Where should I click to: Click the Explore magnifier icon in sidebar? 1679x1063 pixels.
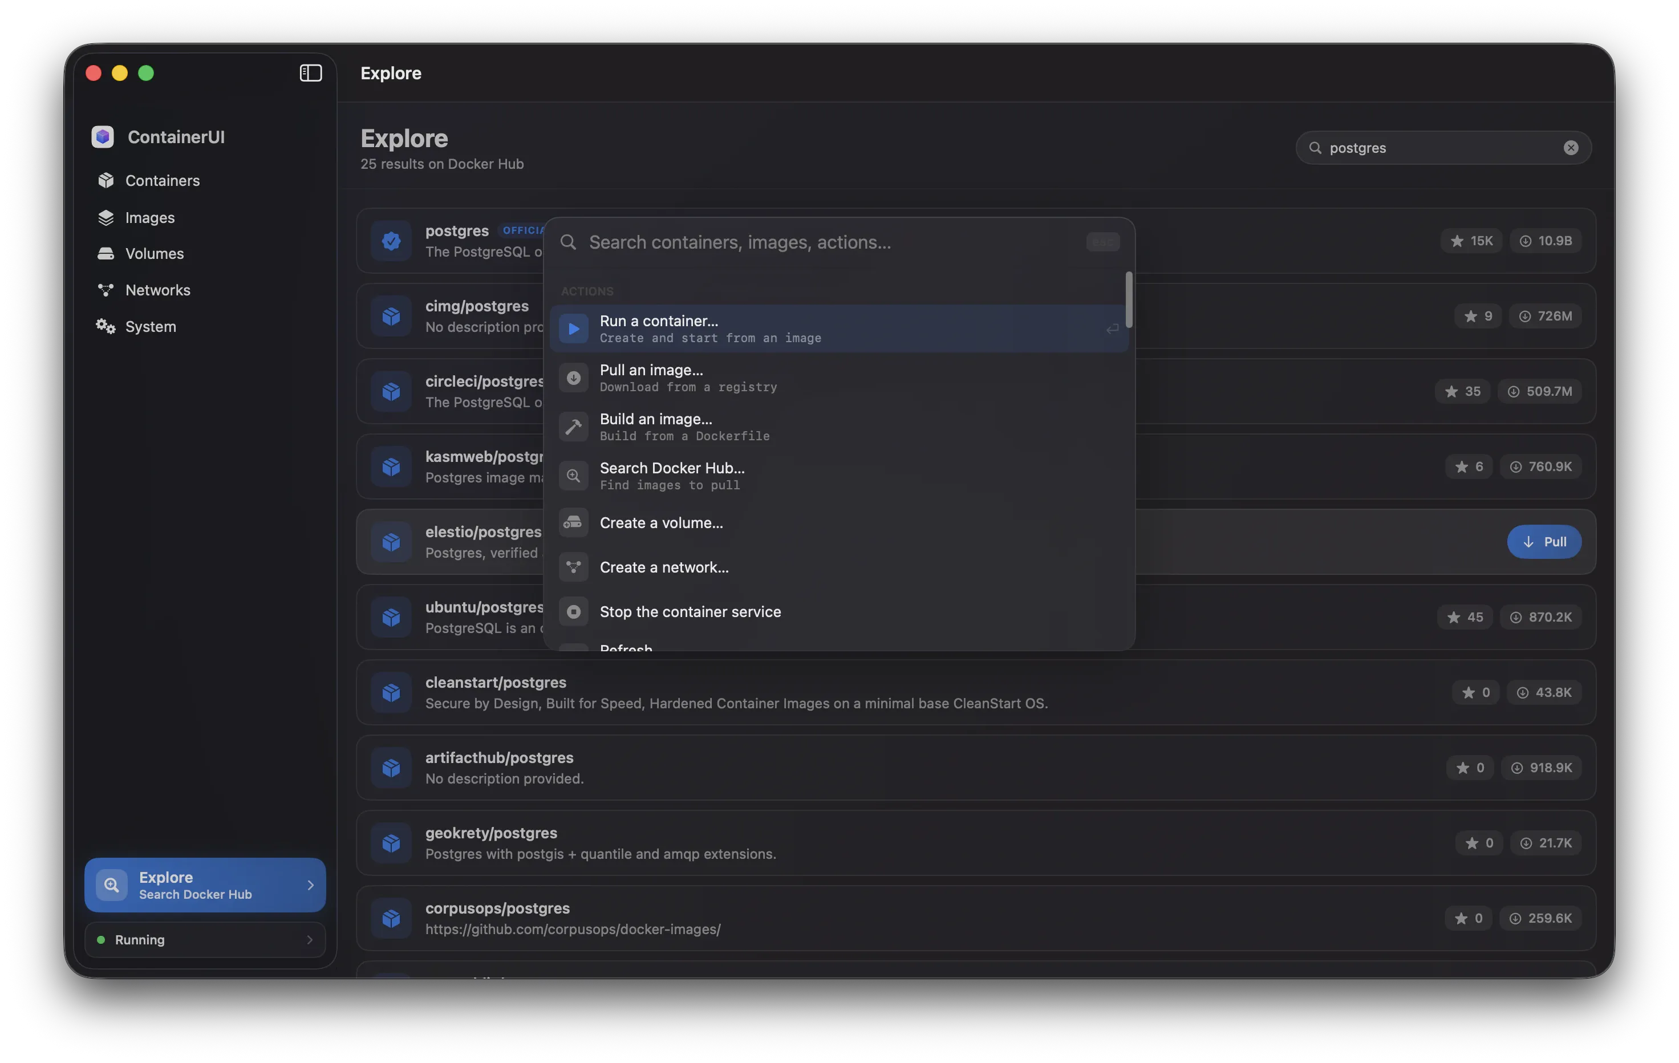112,885
